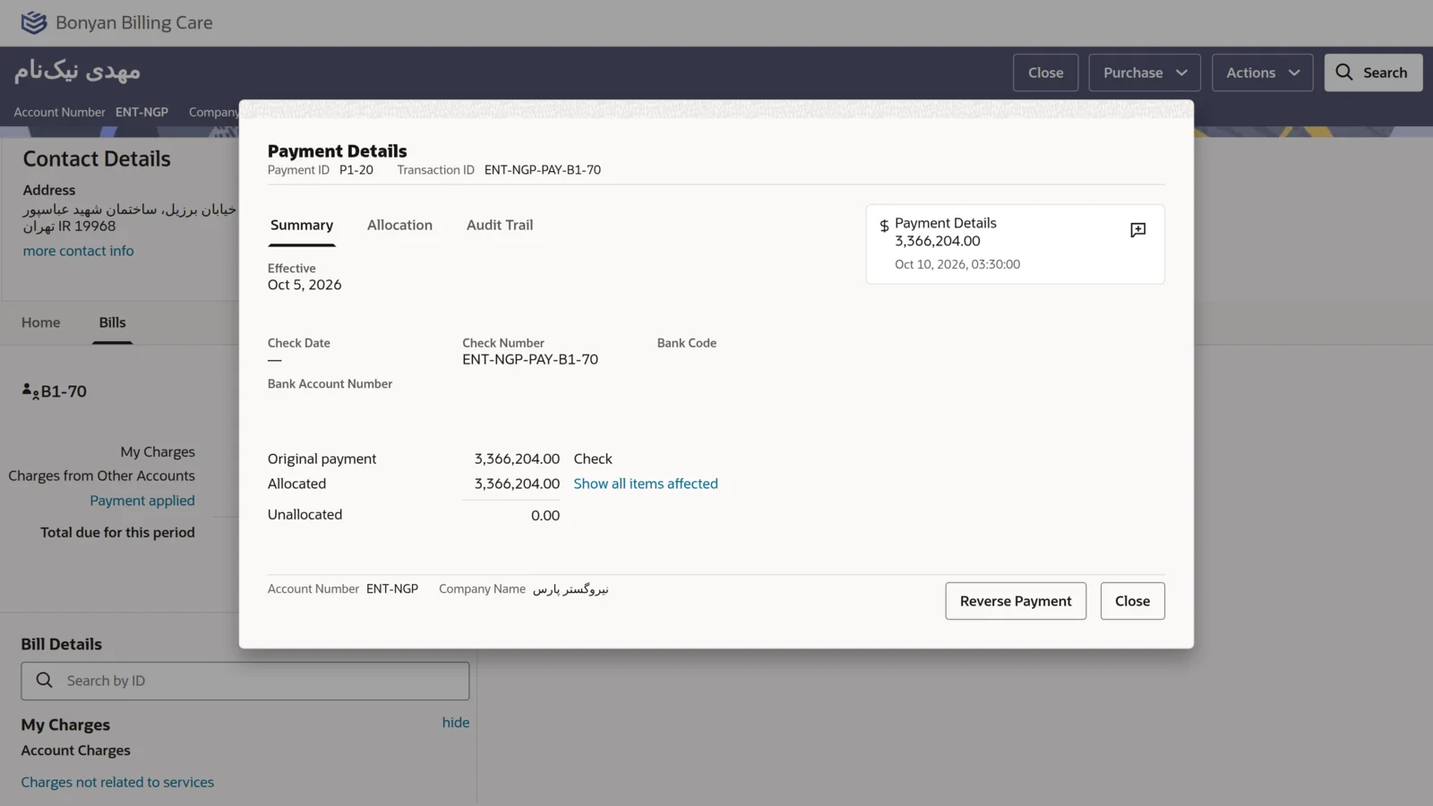Click the magnifier icon in the Search button

click(1343, 73)
